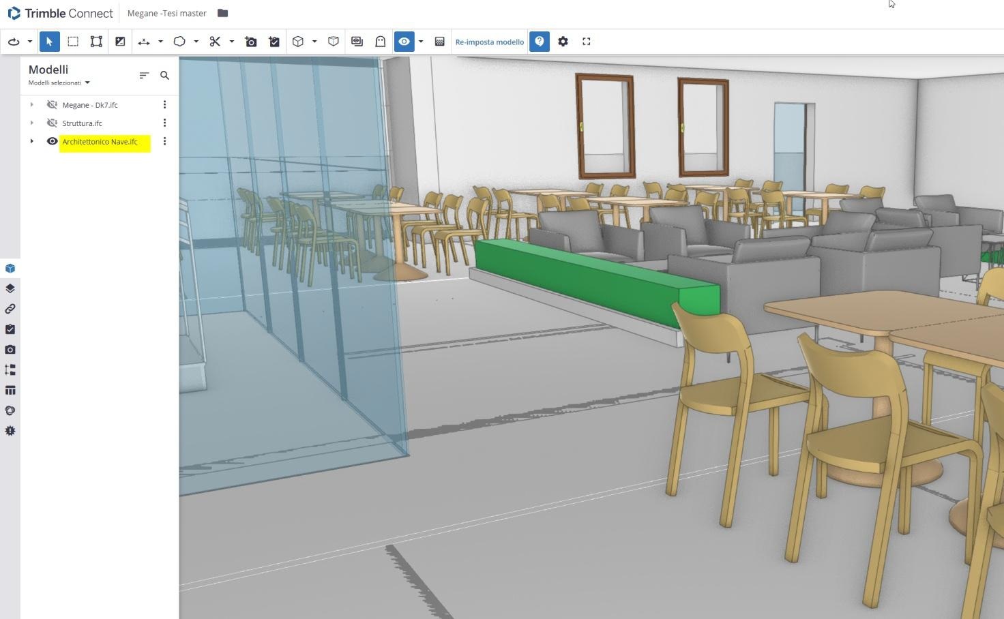Open the help button with question mark
Viewport: 1004px width, 619px height.
click(x=539, y=42)
